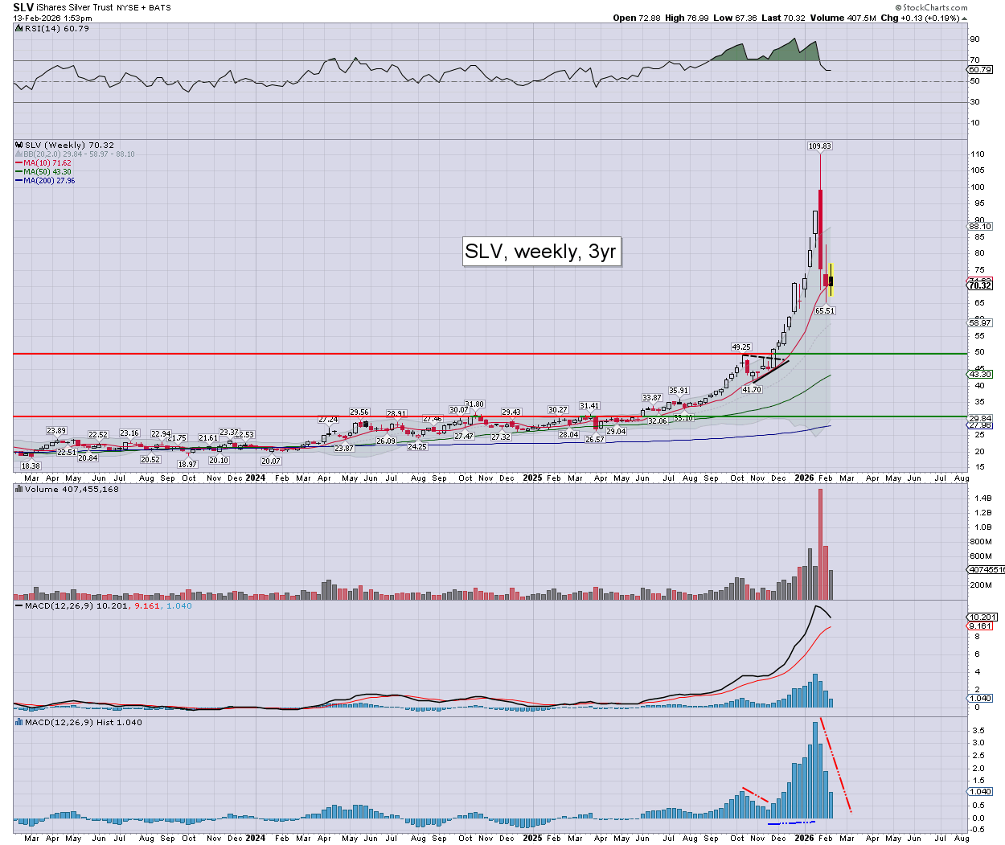1005x845 pixels.
Task: Click the SLV (Weekly) candlestick legend icon
Action: coord(19,146)
